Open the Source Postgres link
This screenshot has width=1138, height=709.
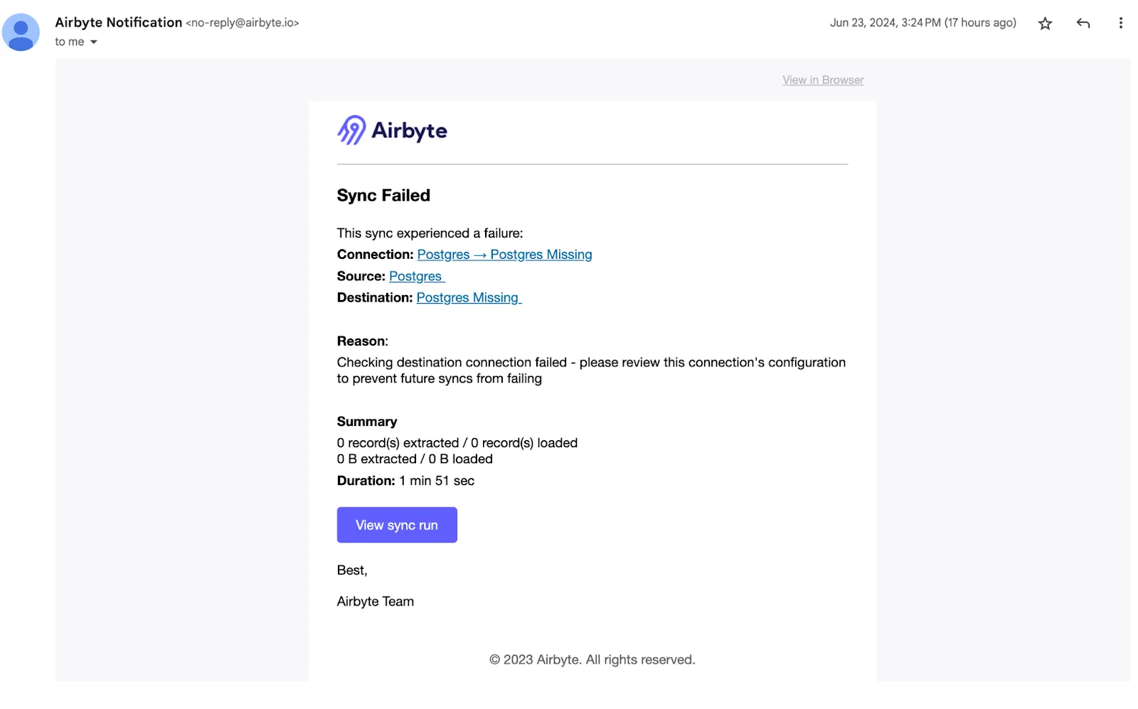point(417,276)
